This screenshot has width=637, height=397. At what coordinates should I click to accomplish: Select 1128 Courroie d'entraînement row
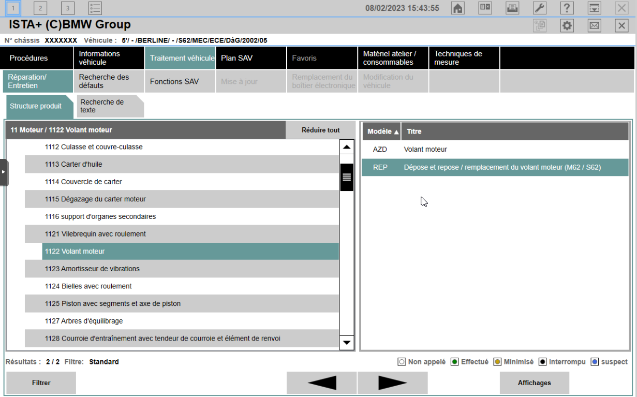click(x=182, y=339)
